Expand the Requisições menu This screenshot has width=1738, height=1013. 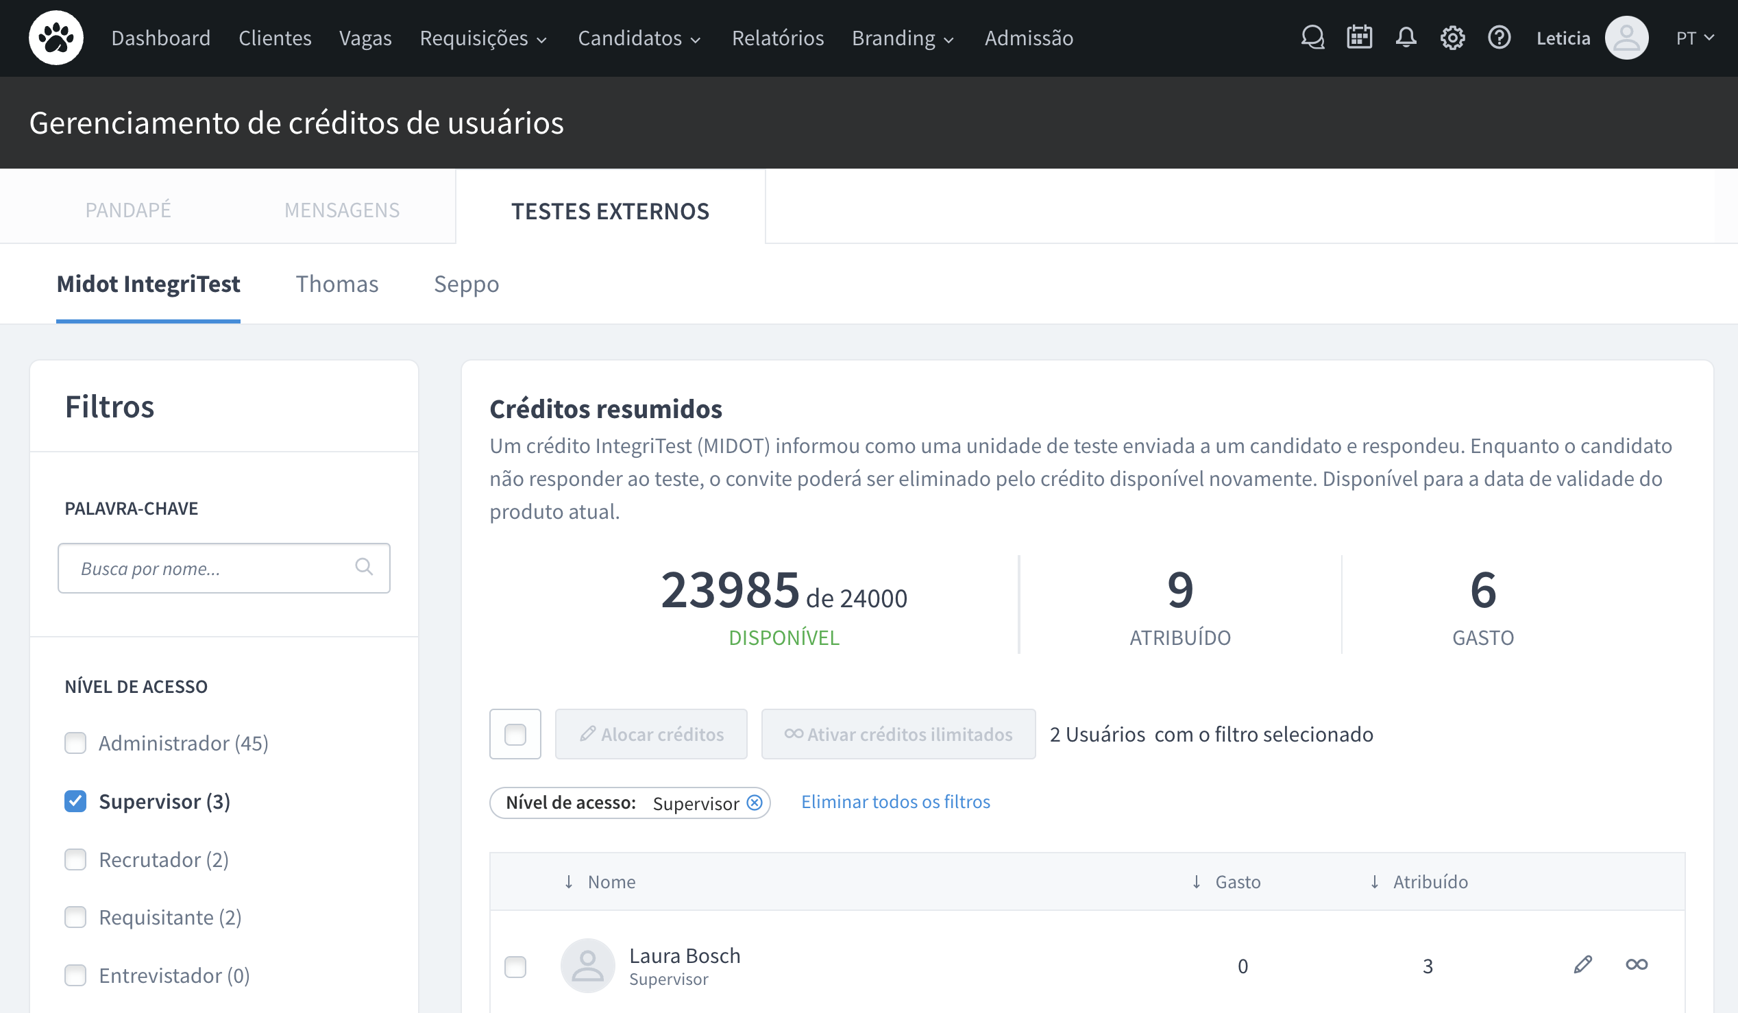tap(482, 38)
